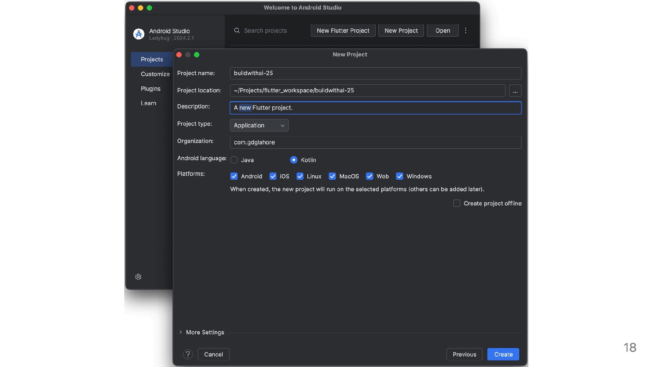Go back with the Previous button
Viewport: 652px width, 367px height.
pyautogui.click(x=465, y=354)
